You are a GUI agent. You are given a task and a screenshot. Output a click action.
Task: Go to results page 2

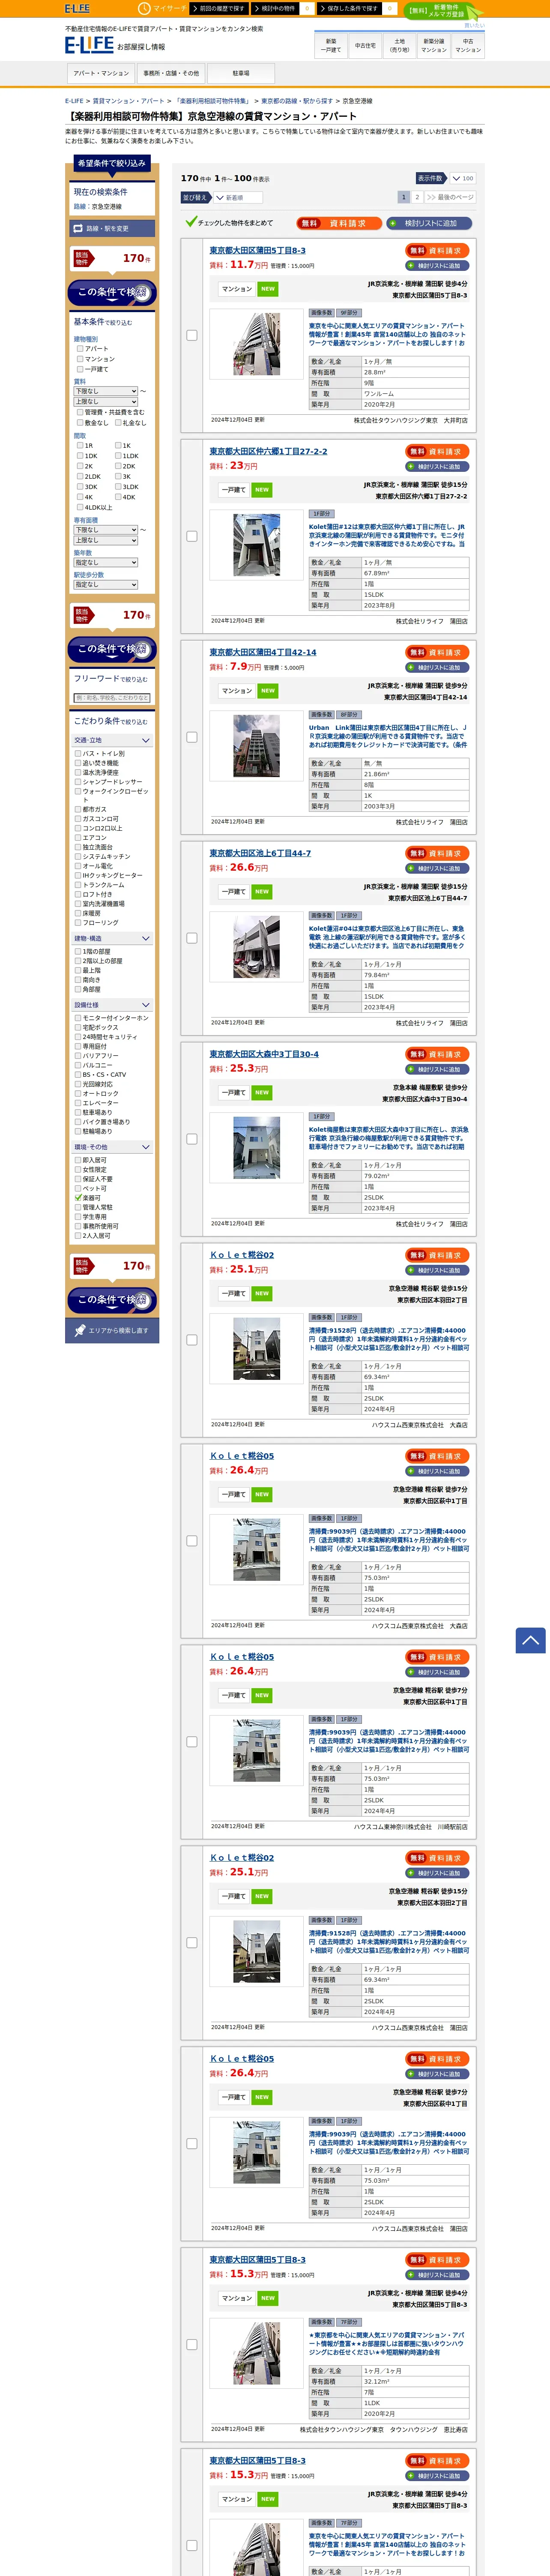tap(417, 197)
